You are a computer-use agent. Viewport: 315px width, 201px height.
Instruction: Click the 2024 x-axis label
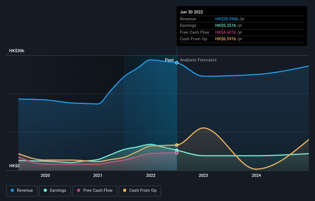pyautogui.click(x=256, y=175)
